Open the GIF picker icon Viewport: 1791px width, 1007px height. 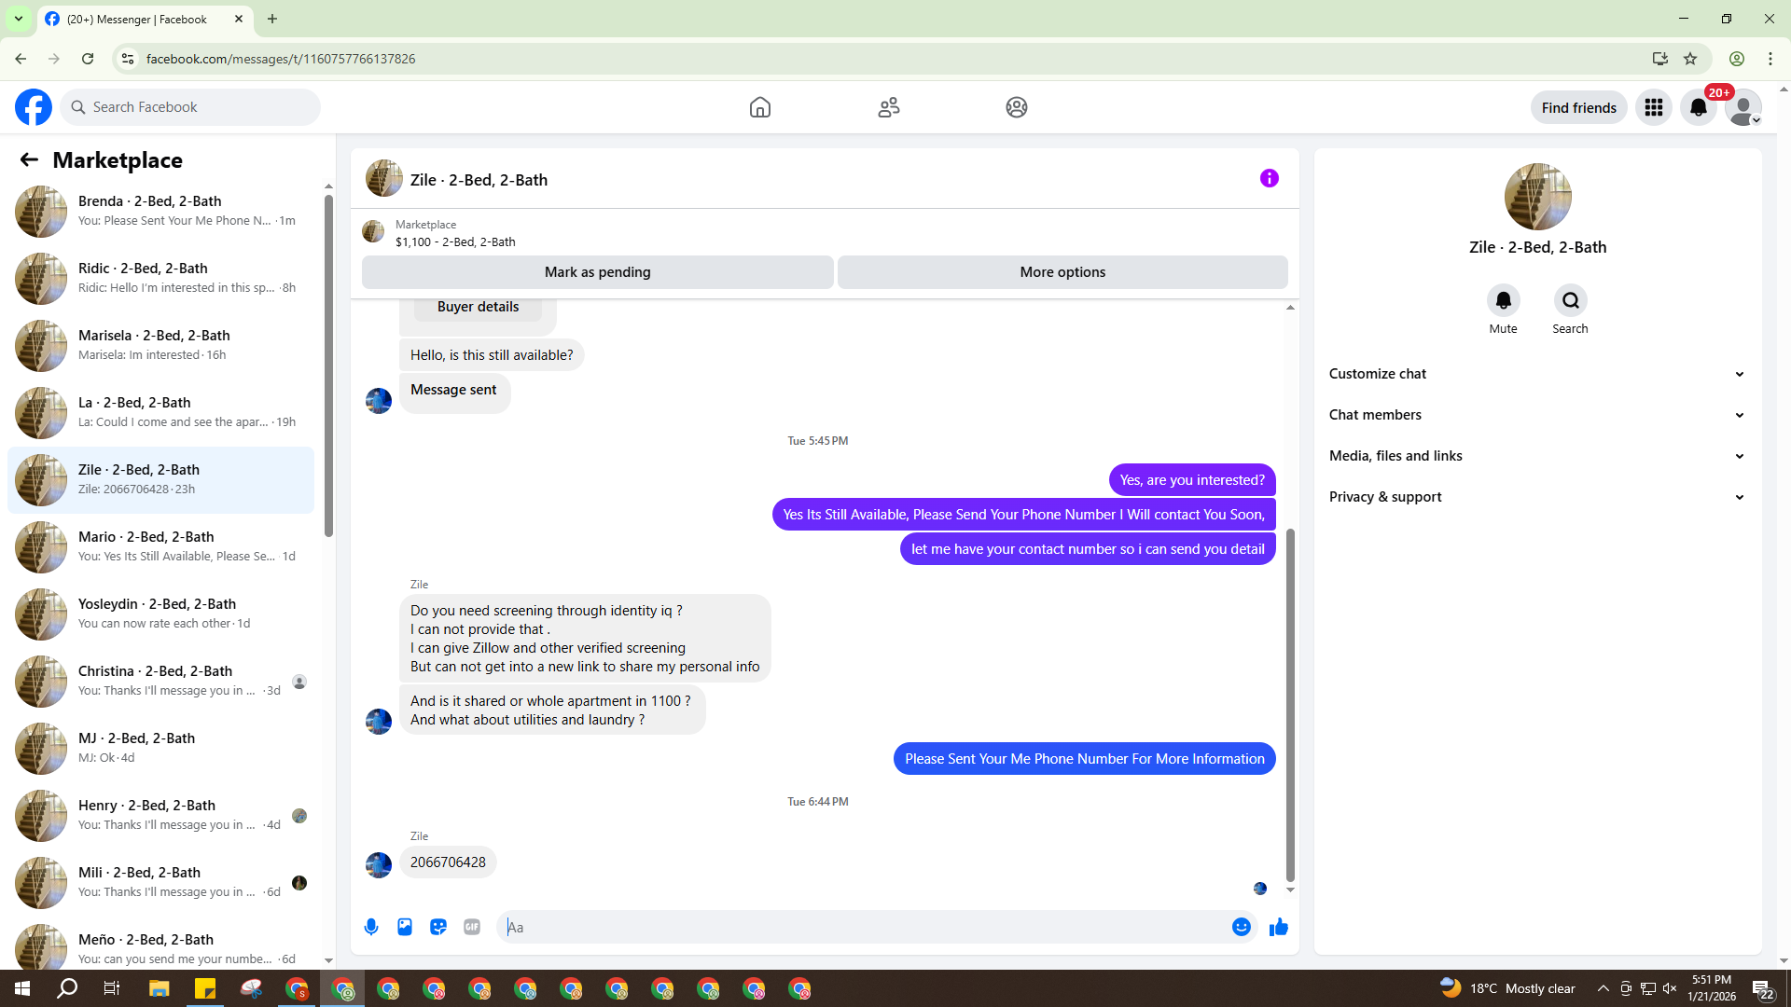pyautogui.click(x=472, y=927)
